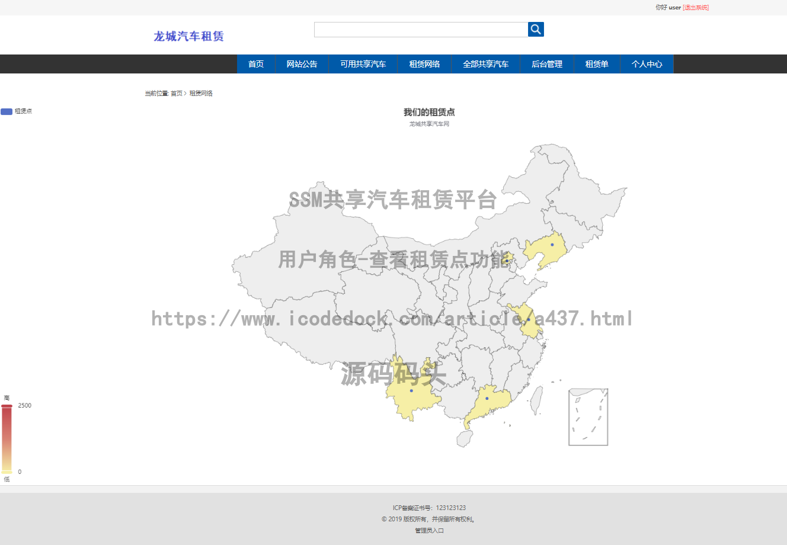This screenshot has width=787, height=545.
Task: Click the South China Sea inset map
Action: (588, 417)
